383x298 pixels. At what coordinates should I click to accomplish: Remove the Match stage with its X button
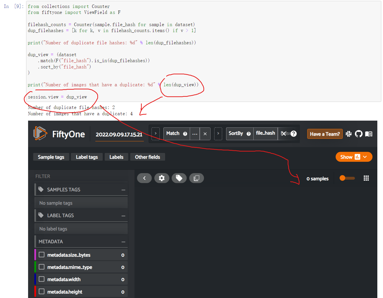pyautogui.click(x=205, y=134)
